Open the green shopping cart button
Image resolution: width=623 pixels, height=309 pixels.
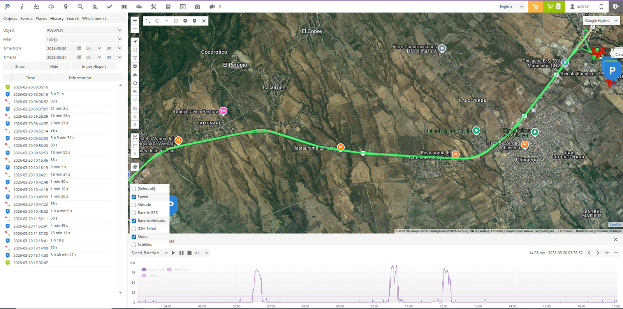tap(554, 7)
